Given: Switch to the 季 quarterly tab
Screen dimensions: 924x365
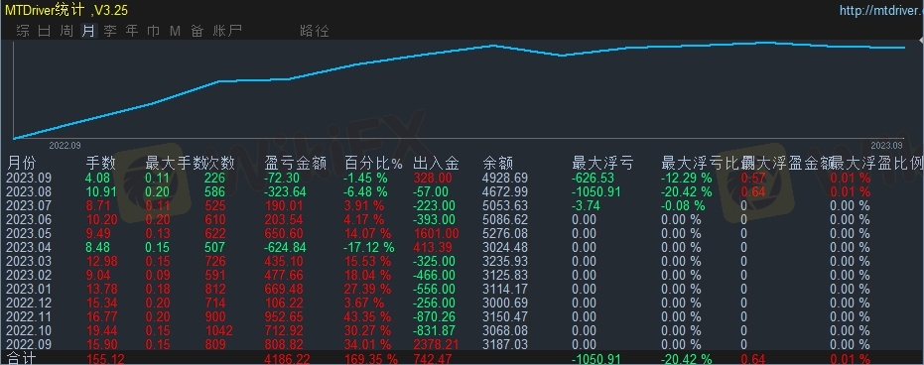Looking at the screenshot, I should pyautogui.click(x=110, y=31).
